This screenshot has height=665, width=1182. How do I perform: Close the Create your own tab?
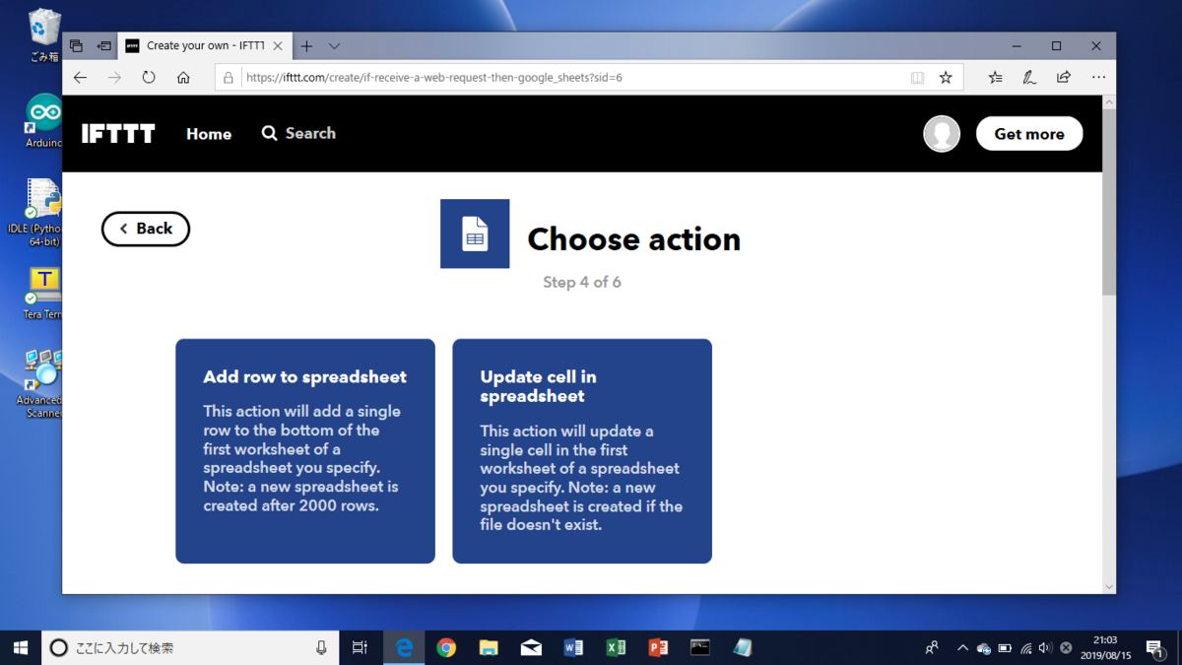pos(278,46)
